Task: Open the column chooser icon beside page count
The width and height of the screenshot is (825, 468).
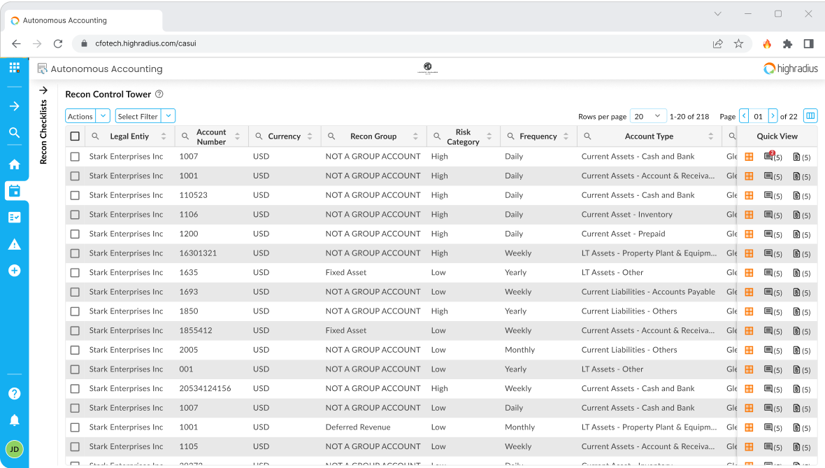Action: point(810,116)
